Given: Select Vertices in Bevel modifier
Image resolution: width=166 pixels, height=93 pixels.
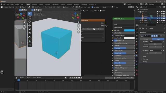Looking at the screenshot, I should (x=146, y=39).
